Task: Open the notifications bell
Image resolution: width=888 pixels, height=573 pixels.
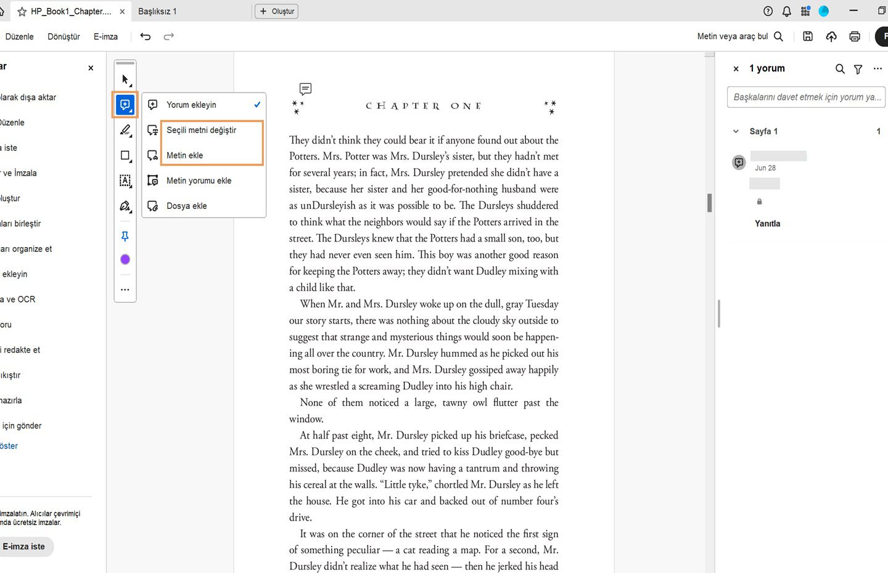Action: 787,11
